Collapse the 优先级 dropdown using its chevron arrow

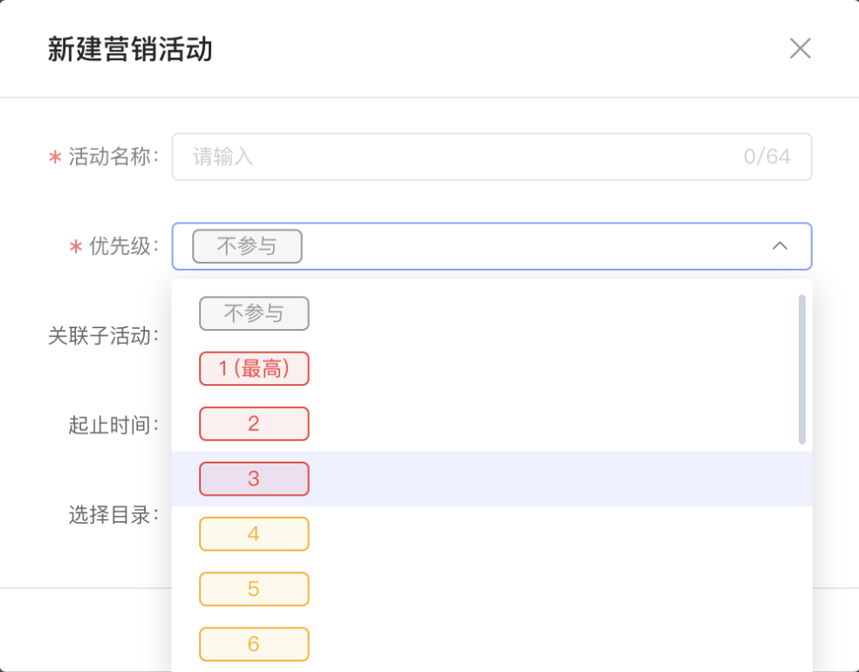[780, 246]
